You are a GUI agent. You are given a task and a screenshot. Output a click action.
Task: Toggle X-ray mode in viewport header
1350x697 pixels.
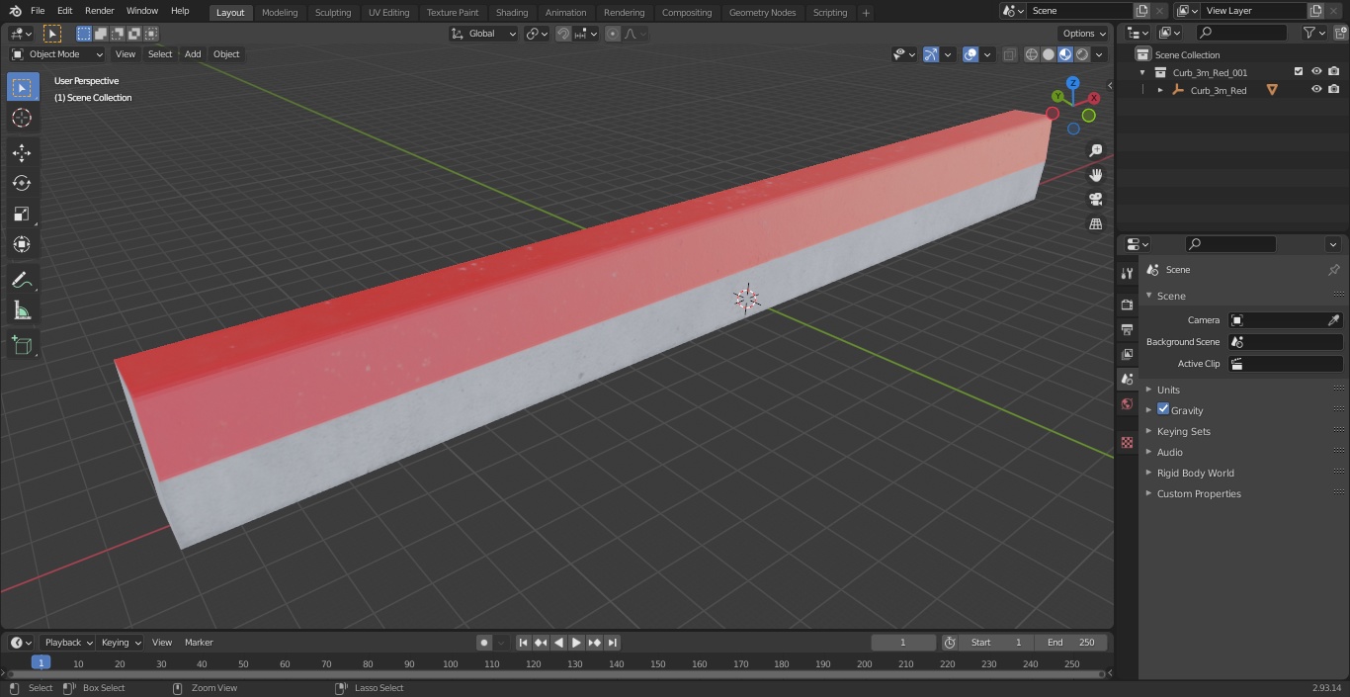point(1009,54)
